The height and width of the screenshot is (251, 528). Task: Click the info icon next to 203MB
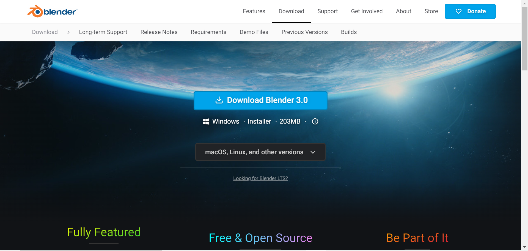click(315, 121)
